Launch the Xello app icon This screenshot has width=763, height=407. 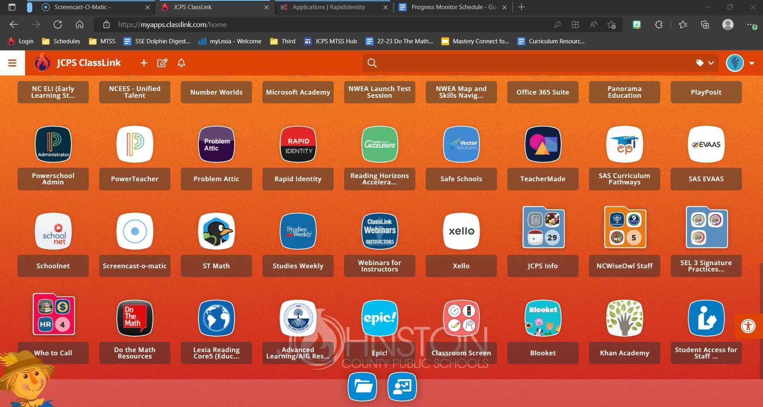[461, 231]
